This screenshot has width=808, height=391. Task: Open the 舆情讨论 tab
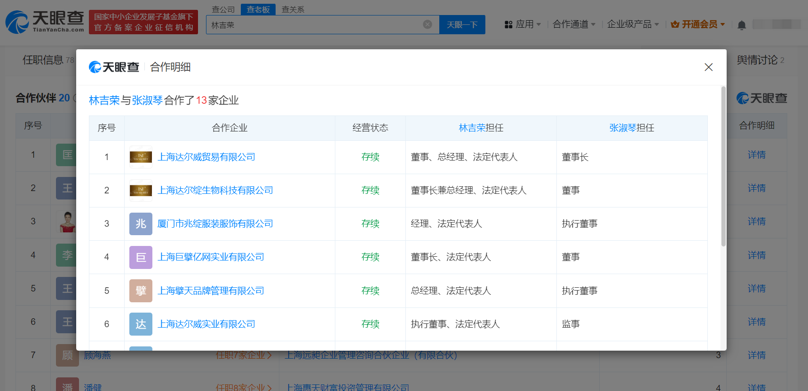[x=760, y=60]
